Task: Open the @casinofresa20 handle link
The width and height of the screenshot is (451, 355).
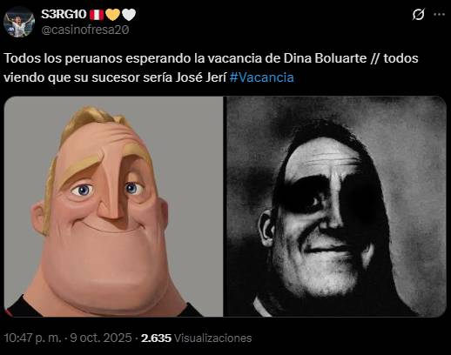Action: pos(85,30)
